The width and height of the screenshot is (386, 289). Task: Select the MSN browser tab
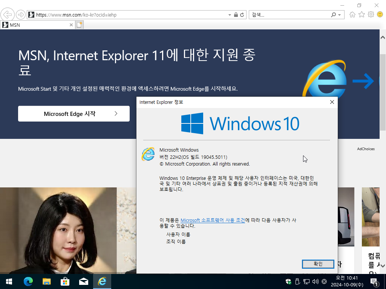[37, 25]
